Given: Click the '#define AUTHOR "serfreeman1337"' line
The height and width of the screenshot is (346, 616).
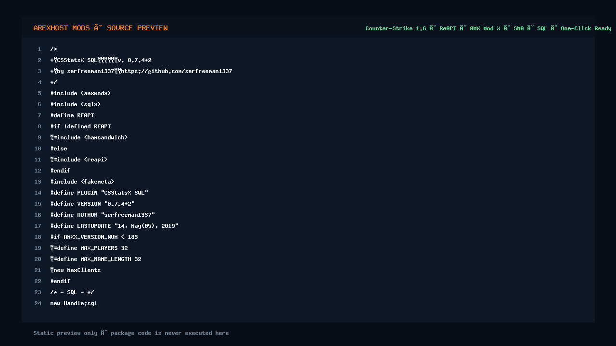Looking at the screenshot, I should [103, 215].
